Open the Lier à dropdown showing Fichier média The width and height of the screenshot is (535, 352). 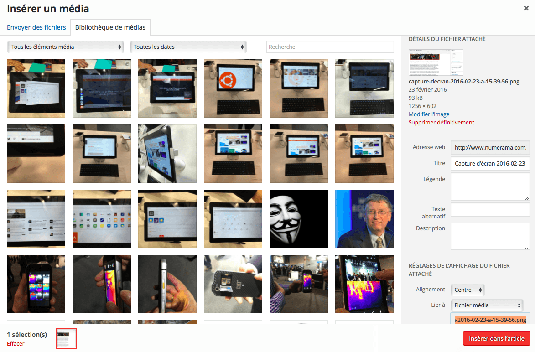[487, 305]
